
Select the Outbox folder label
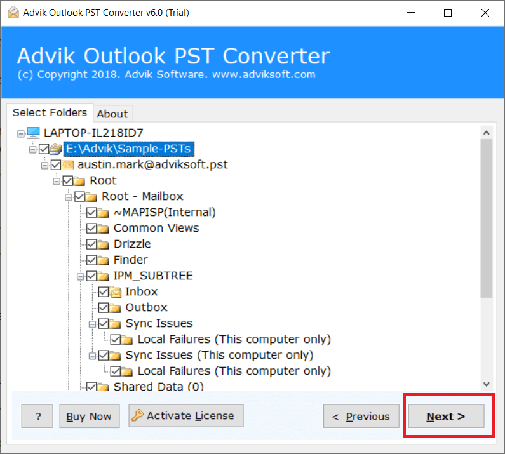[146, 307]
